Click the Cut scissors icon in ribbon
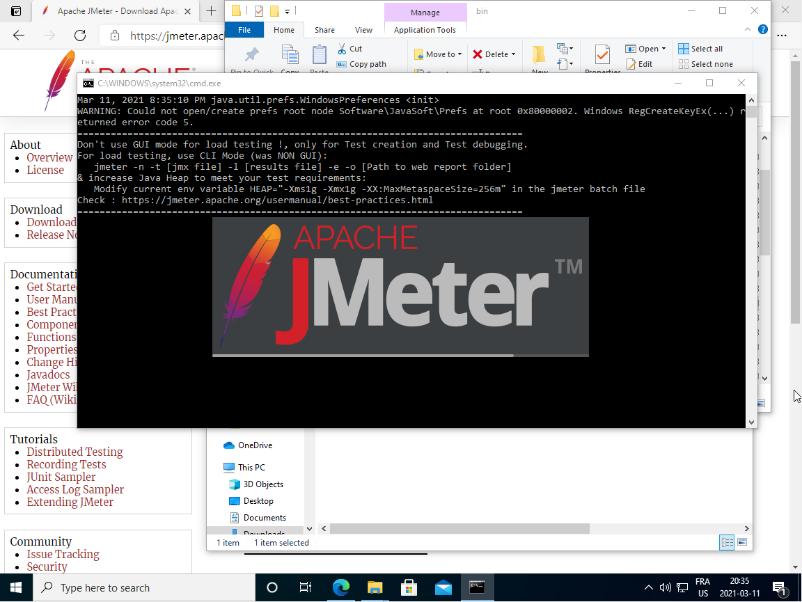Screen dimensions: 802x602 pos(342,49)
